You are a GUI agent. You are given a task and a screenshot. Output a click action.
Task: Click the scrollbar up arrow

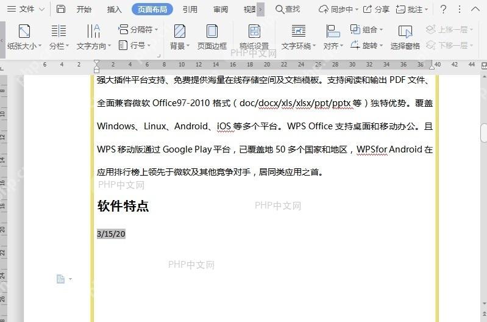484,76
